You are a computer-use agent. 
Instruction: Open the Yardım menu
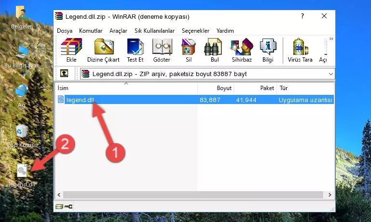point(225,31)
